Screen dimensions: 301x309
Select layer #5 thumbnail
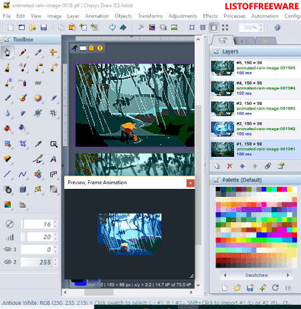(x=223, y=68)
